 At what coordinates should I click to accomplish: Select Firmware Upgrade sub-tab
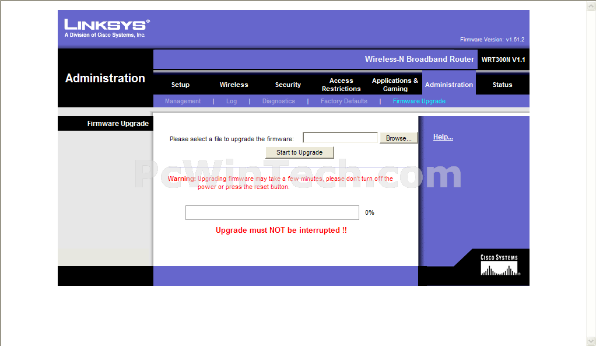tap(419, 101)
